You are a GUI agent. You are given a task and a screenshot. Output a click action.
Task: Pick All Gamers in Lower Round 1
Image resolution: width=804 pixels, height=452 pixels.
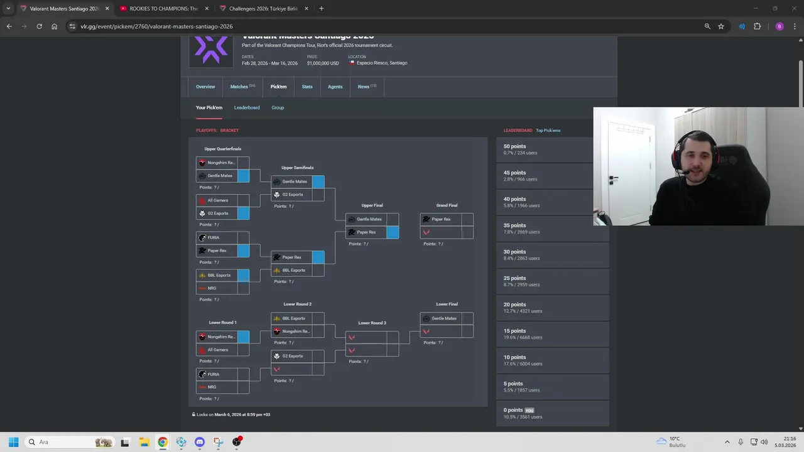[222, 350]
